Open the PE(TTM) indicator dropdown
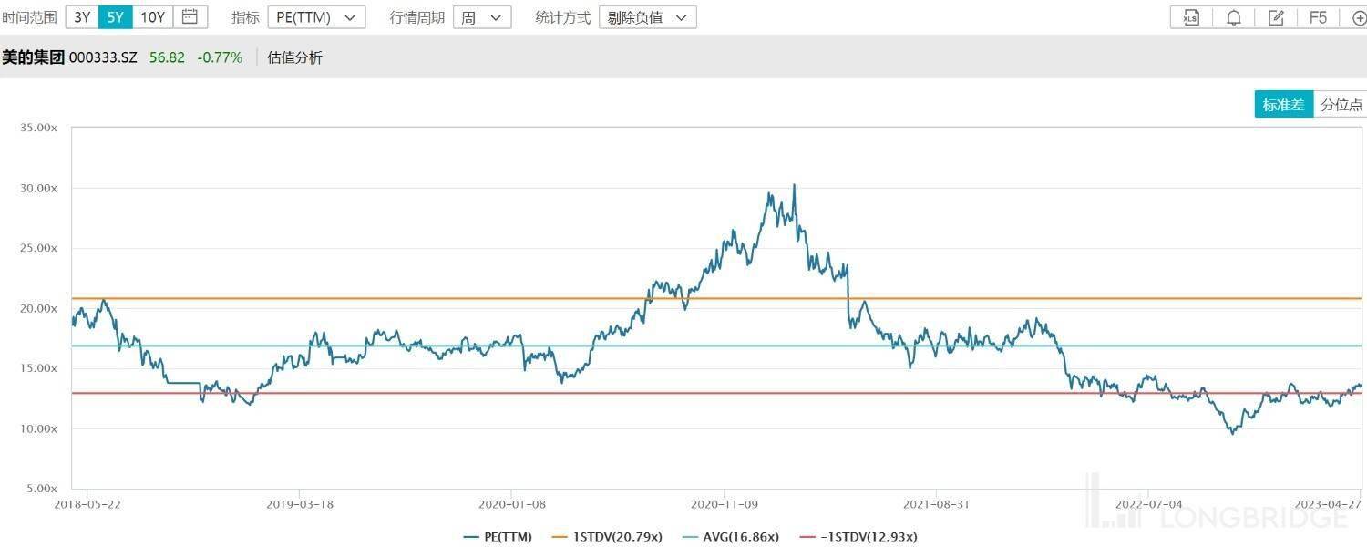 tap(316, 17)
